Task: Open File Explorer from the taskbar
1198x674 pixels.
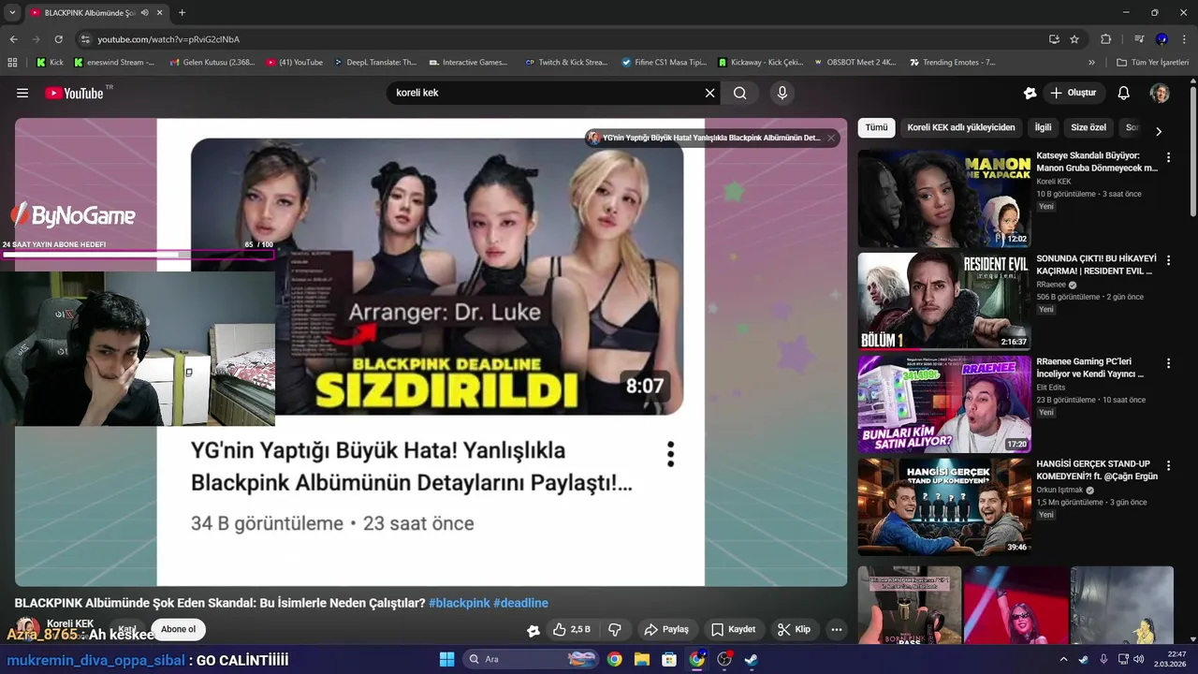Action: (642, 659)
